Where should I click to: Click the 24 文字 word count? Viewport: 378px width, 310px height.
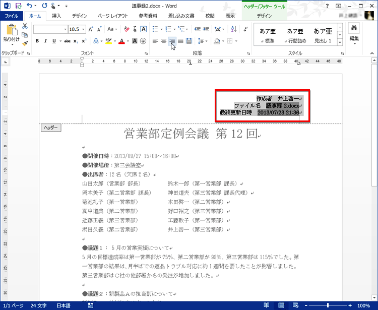pyautogui.click(x=39, y=305)
